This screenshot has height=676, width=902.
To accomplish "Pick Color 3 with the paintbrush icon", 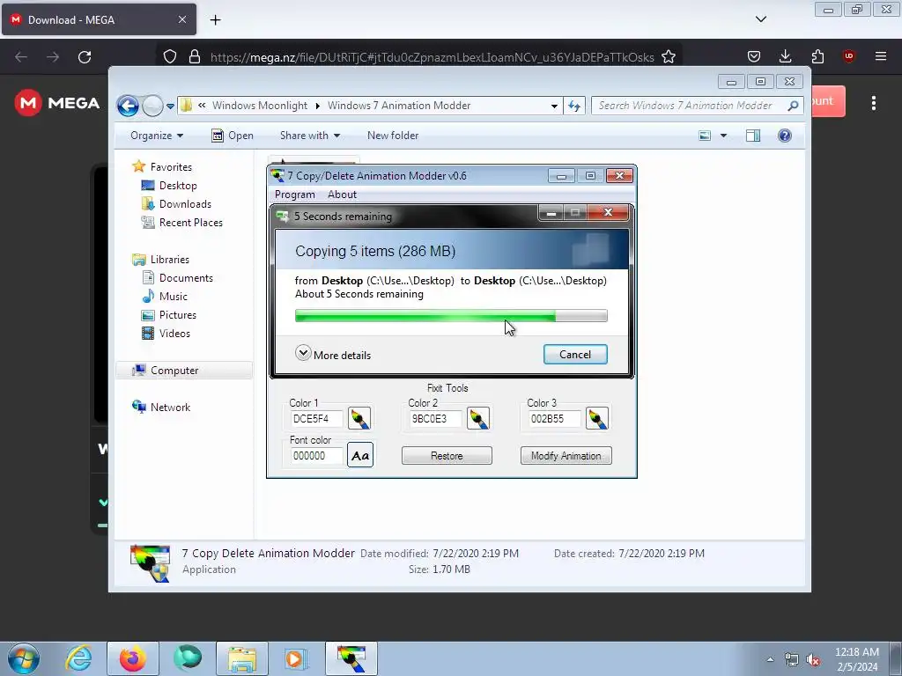I will pyautogui.click(x=596, y=418).
